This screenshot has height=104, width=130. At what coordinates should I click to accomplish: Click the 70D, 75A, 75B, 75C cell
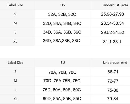tap(62, 81)
